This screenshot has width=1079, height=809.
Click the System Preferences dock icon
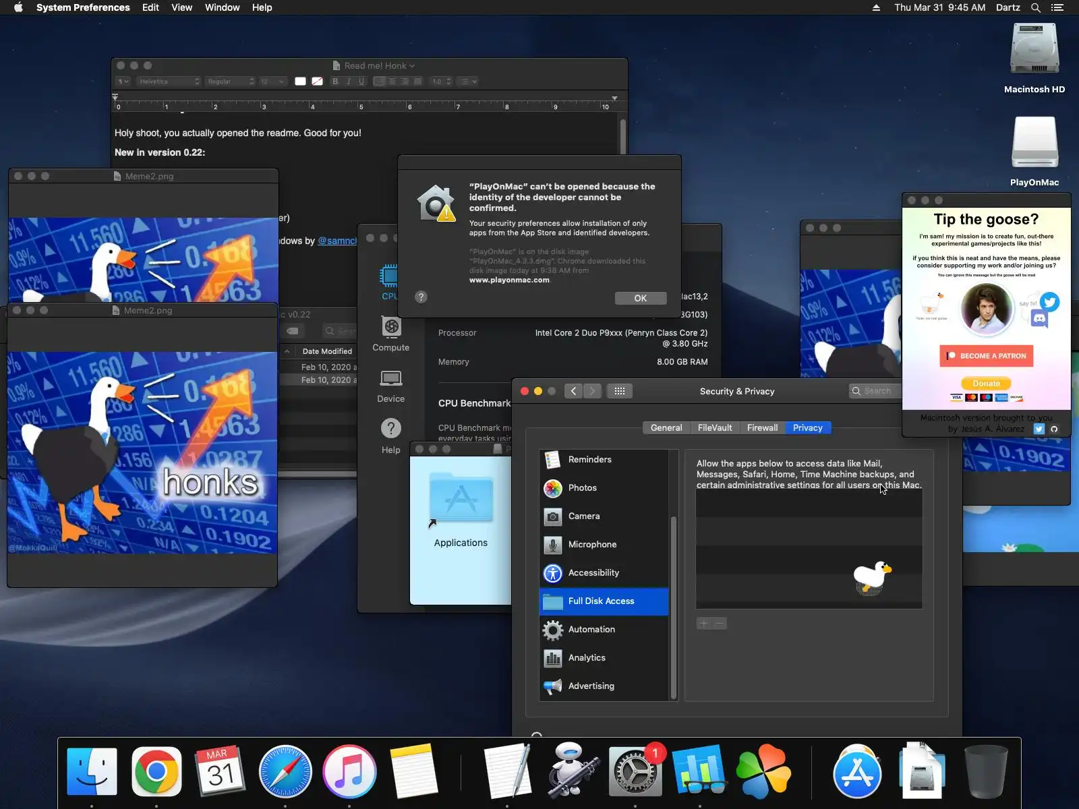coord(635,771)
